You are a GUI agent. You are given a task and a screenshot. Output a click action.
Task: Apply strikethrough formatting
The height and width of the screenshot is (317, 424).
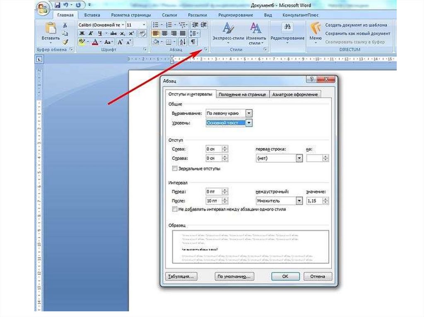113,33
